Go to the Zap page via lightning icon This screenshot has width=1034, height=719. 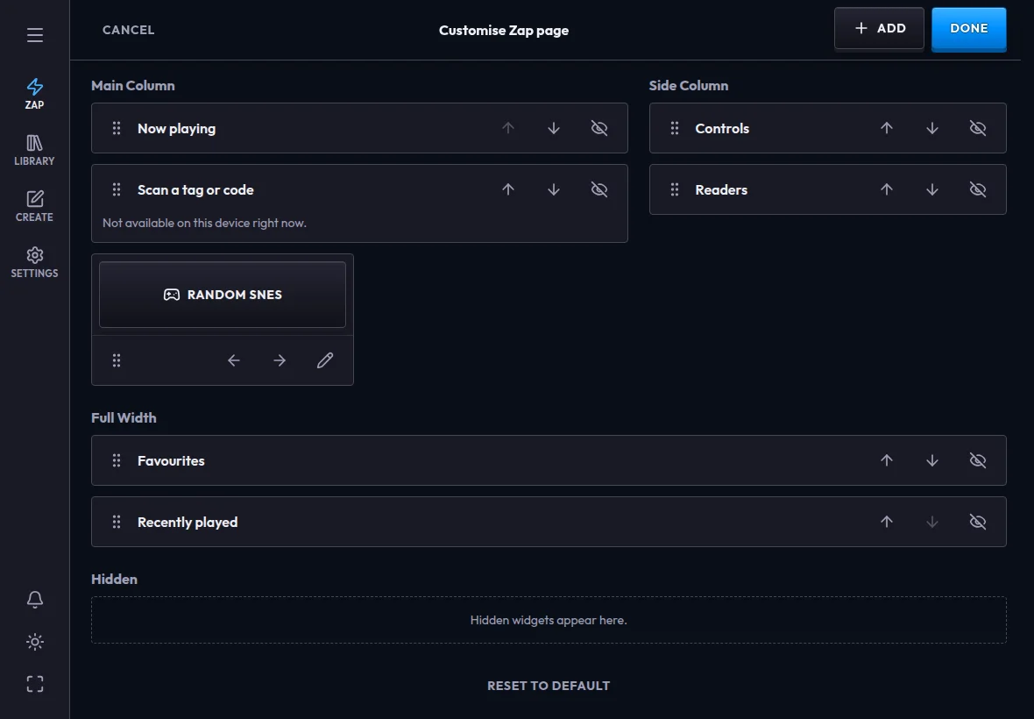point(35,94)
